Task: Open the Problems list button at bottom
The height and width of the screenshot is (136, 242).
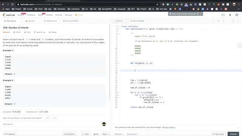Action: coord(9,134)
